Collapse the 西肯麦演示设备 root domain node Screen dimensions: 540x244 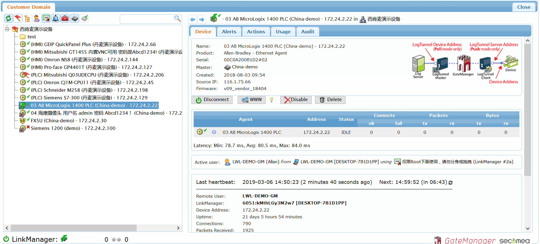7,29
